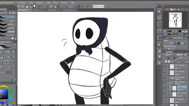Click the Delete layer trash icon
This screenshot has height=106, width=189.
[187, 62]
